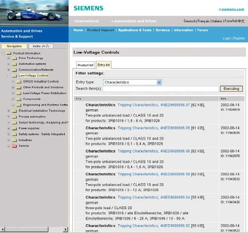Click the Industries folder icon
The image size is (248, 233).
tap(14, 140)
